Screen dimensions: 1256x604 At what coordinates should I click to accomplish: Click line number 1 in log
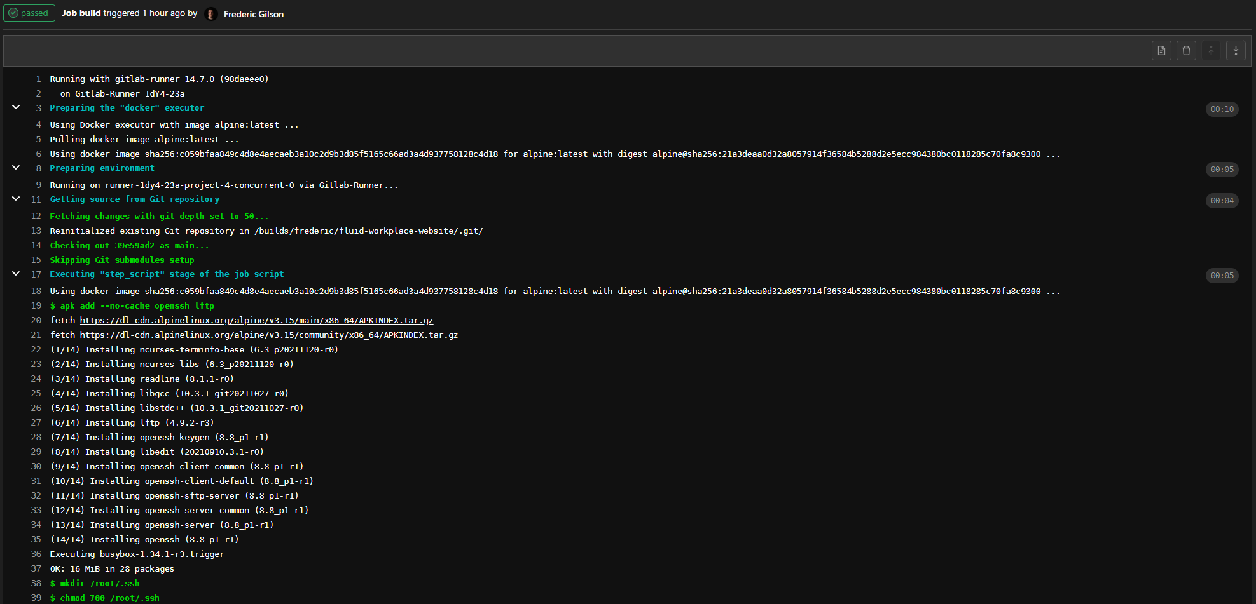click(38, 79)
